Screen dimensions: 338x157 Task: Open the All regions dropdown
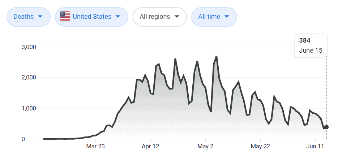pyautogui.click(x=159, y=17)
